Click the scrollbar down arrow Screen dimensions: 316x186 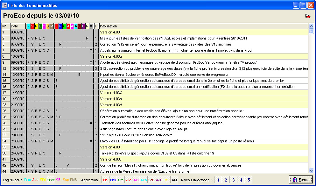pos(311,171)
